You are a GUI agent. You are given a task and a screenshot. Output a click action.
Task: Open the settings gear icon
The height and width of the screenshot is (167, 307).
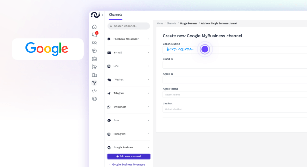pos(94,99)
